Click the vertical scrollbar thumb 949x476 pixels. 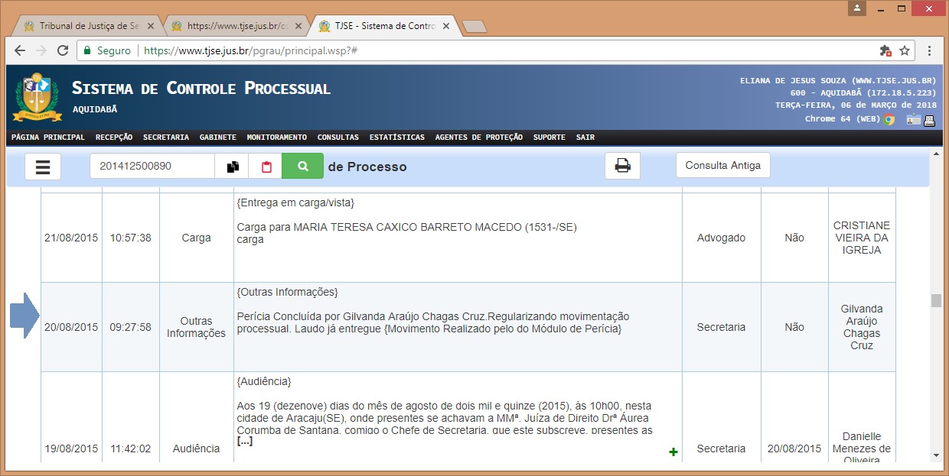click(x=936, y=300)
